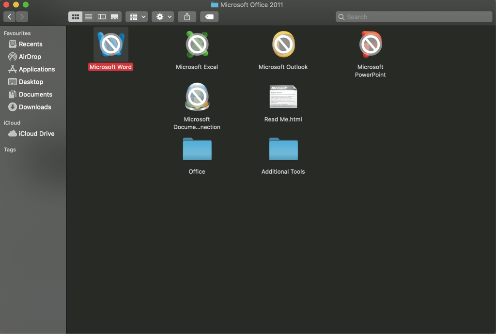Click the Microsoft Docume...nection name label

pyautogui.click(x=197, y=123)
